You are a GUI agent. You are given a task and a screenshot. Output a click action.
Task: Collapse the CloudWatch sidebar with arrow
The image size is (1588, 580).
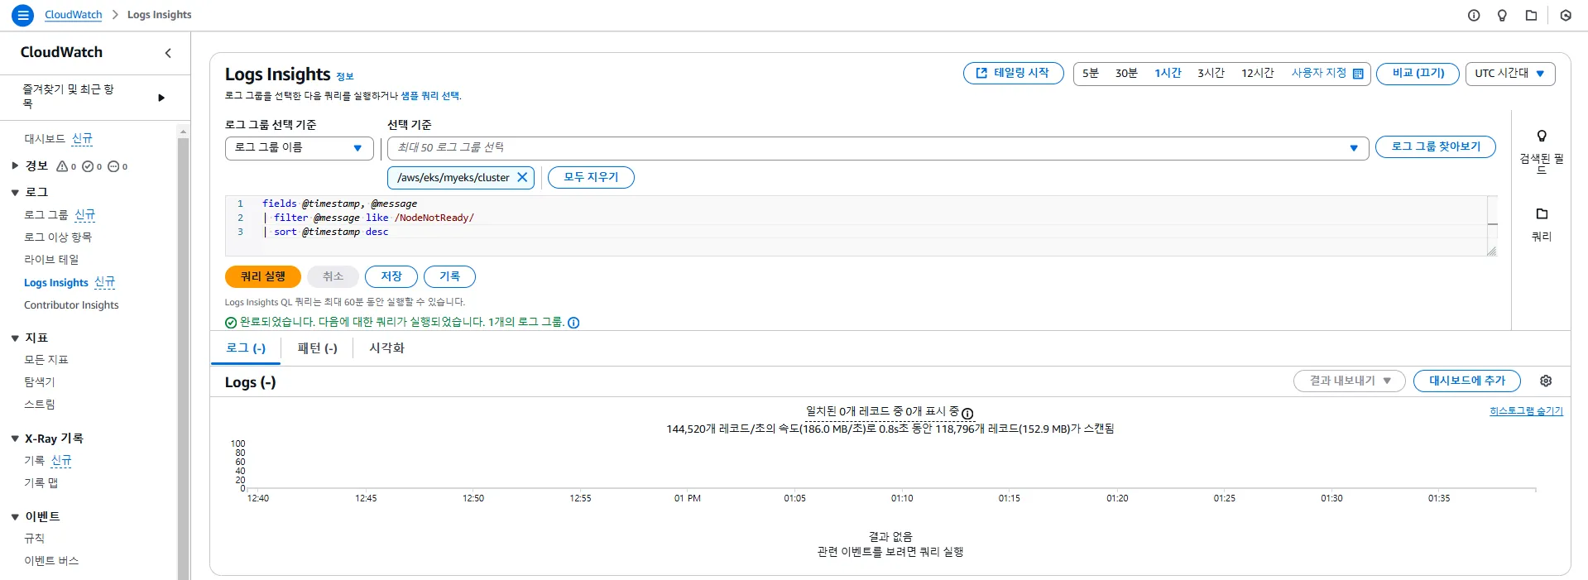point(168,53)
